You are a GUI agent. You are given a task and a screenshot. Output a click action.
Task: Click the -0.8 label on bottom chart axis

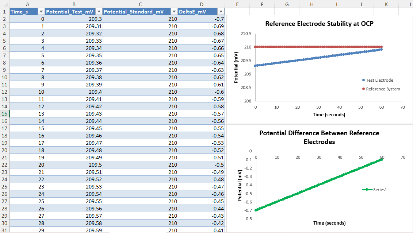(248, 219)
